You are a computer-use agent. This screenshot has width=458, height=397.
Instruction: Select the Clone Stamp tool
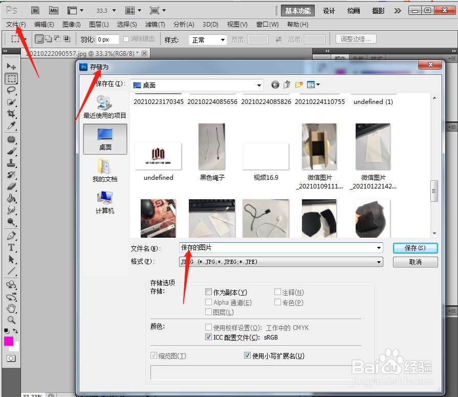[11, 162]
